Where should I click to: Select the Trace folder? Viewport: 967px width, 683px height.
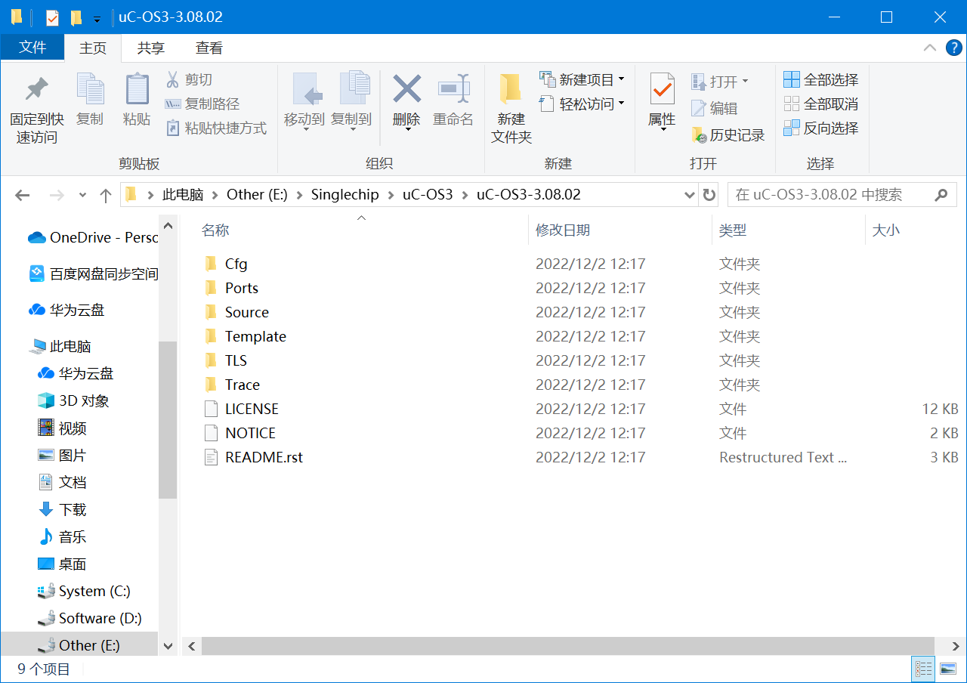231,385
